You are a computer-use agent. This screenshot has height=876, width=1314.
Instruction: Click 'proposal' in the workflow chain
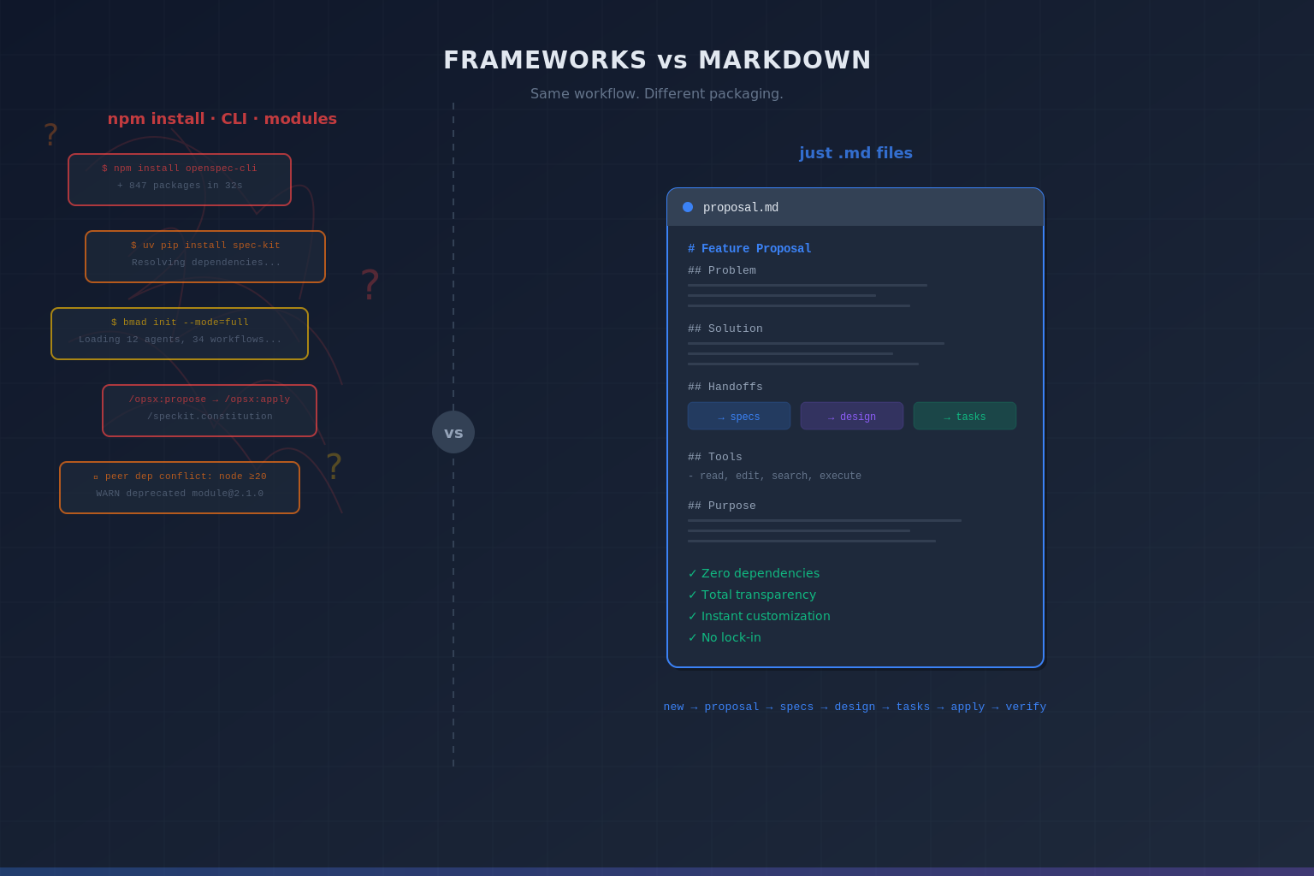click(732, 707)
